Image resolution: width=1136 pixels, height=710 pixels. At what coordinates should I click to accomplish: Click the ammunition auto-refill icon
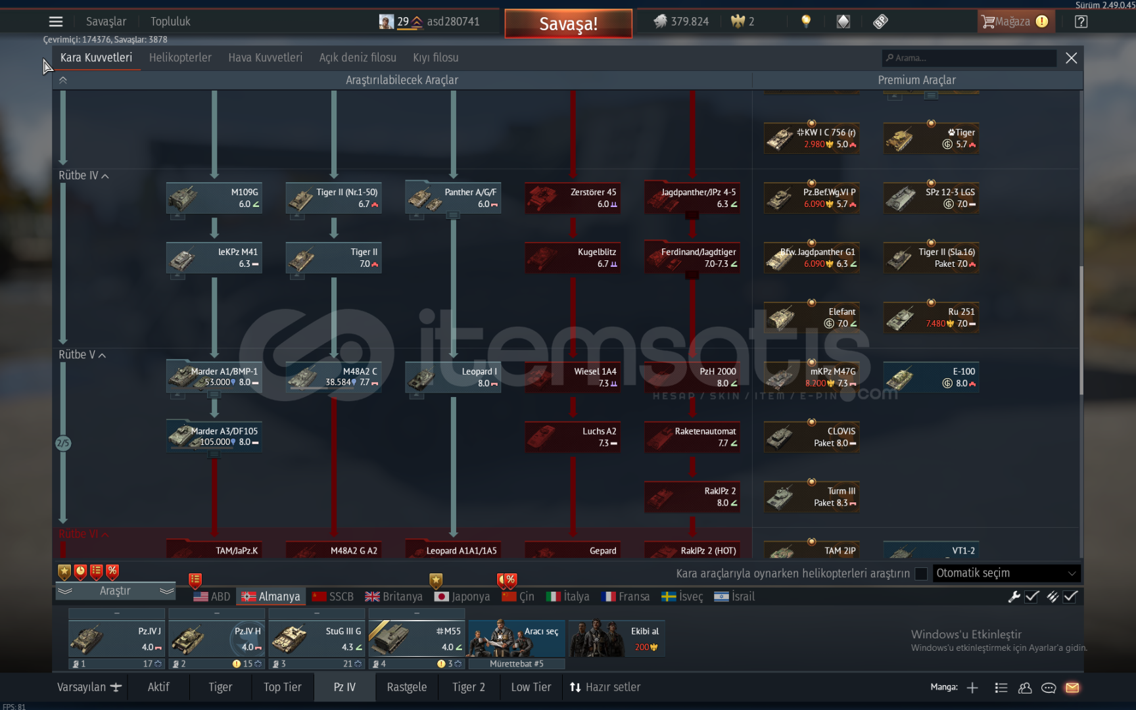(1053, 596)
